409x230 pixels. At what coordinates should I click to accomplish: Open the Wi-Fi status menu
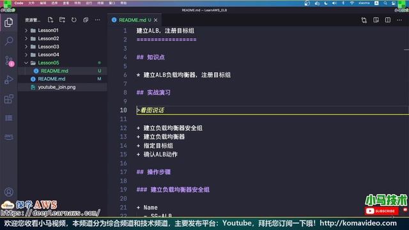pos(352,3)
